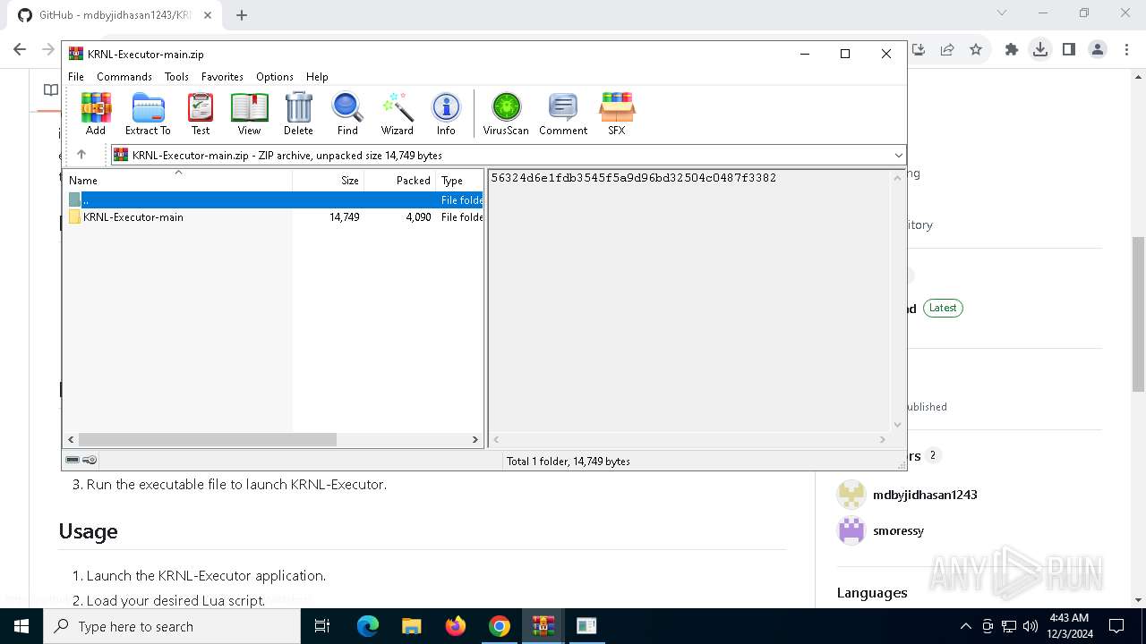Open a new Chrome tab
Viewport: 1146px width, 644px height.
coord(242,15)
